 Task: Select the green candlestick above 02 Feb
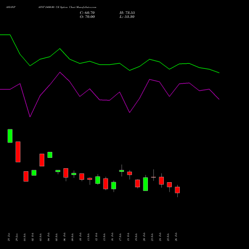click(34, 173)
